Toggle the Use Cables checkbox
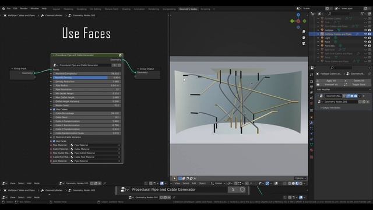This screenshot has width=373, height=210. click(54, 110)
